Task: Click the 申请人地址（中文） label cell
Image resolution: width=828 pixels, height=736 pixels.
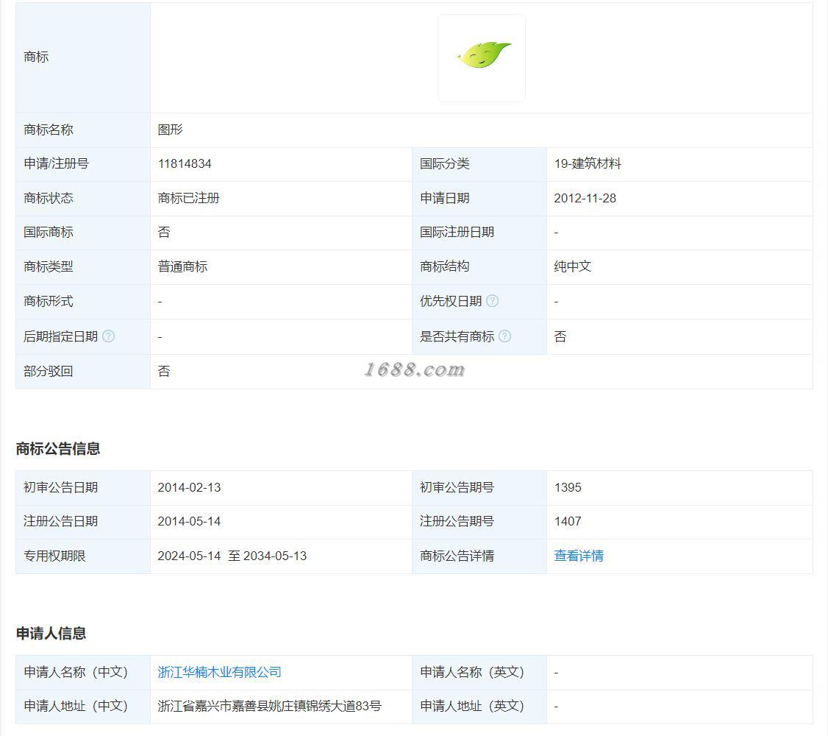Action: click(83, 707)
